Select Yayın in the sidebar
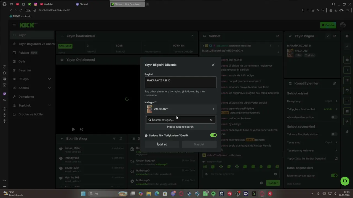The height and width of the screenshot is (198, 353). (x=32, y=35)
